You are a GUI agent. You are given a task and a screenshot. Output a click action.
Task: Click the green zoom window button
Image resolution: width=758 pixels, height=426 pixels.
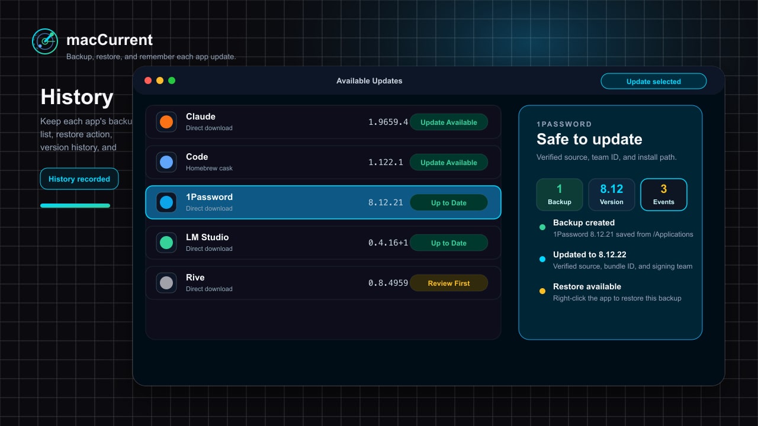pyautogui.click(x=172, y=80)
